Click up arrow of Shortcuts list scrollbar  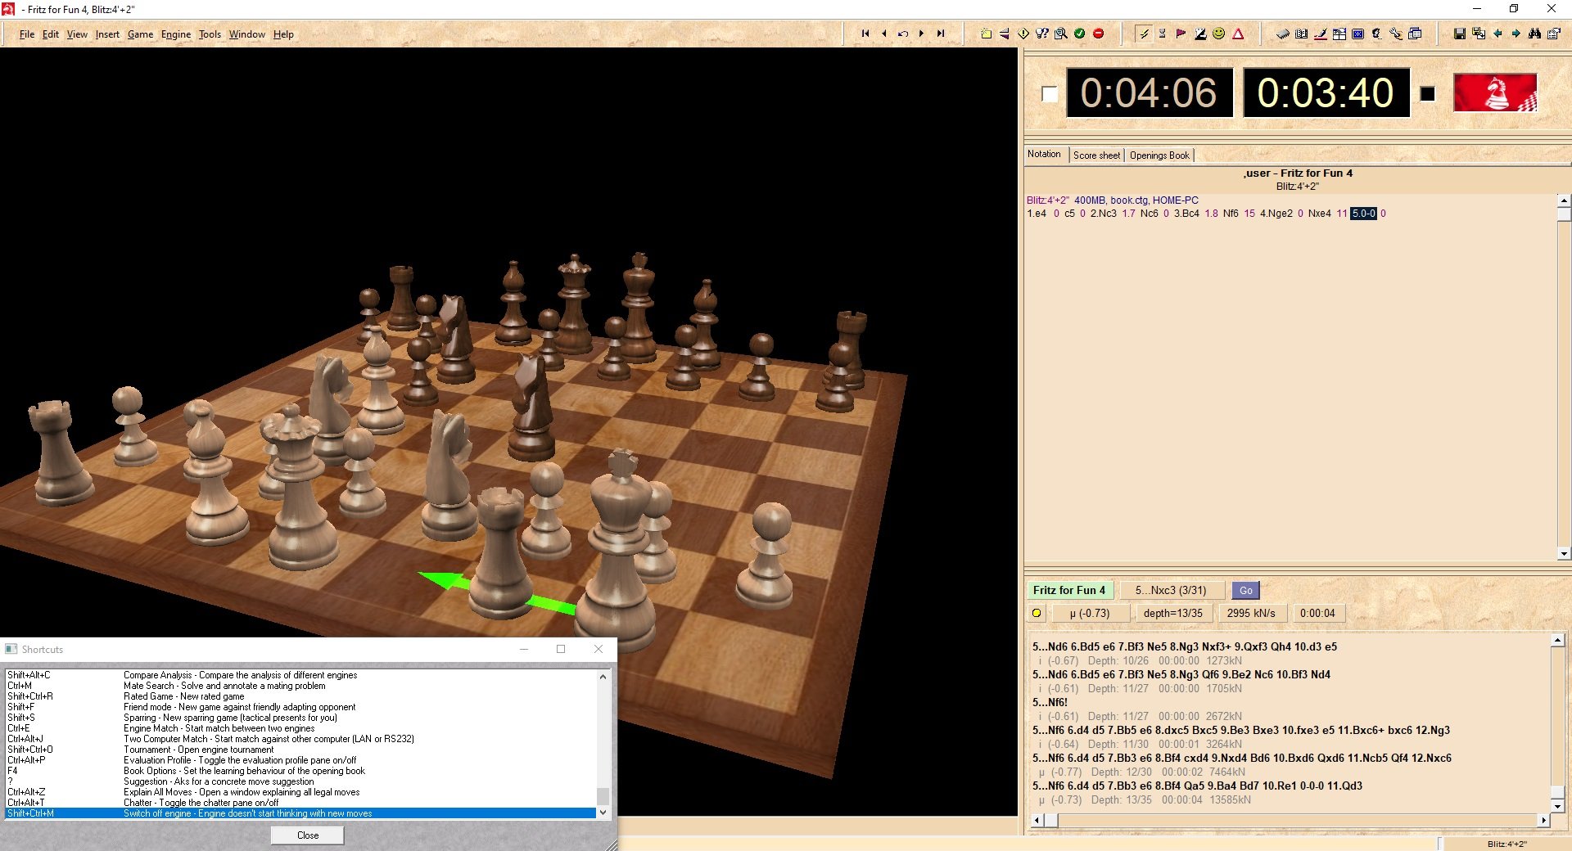603,676
